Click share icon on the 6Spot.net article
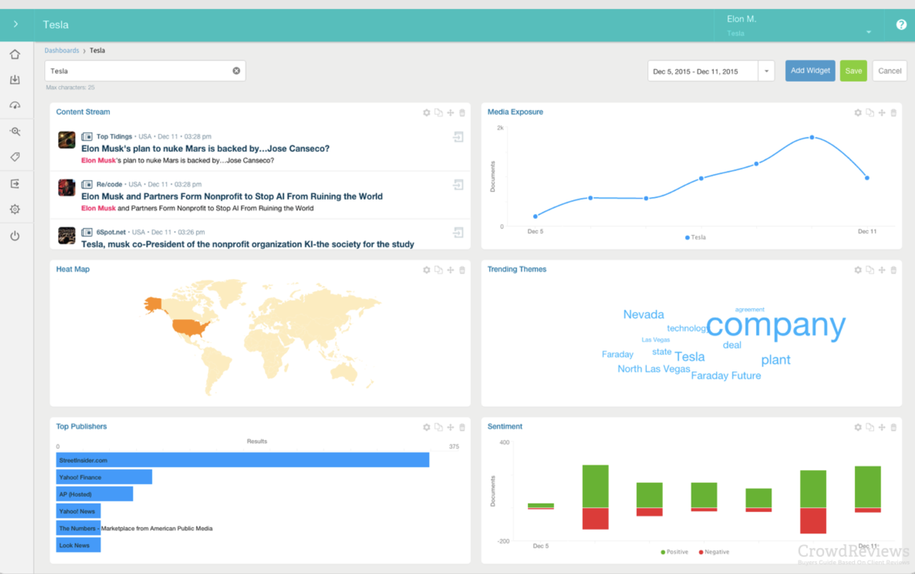This screenshot has height=574, width=915. tap(459, 233)
